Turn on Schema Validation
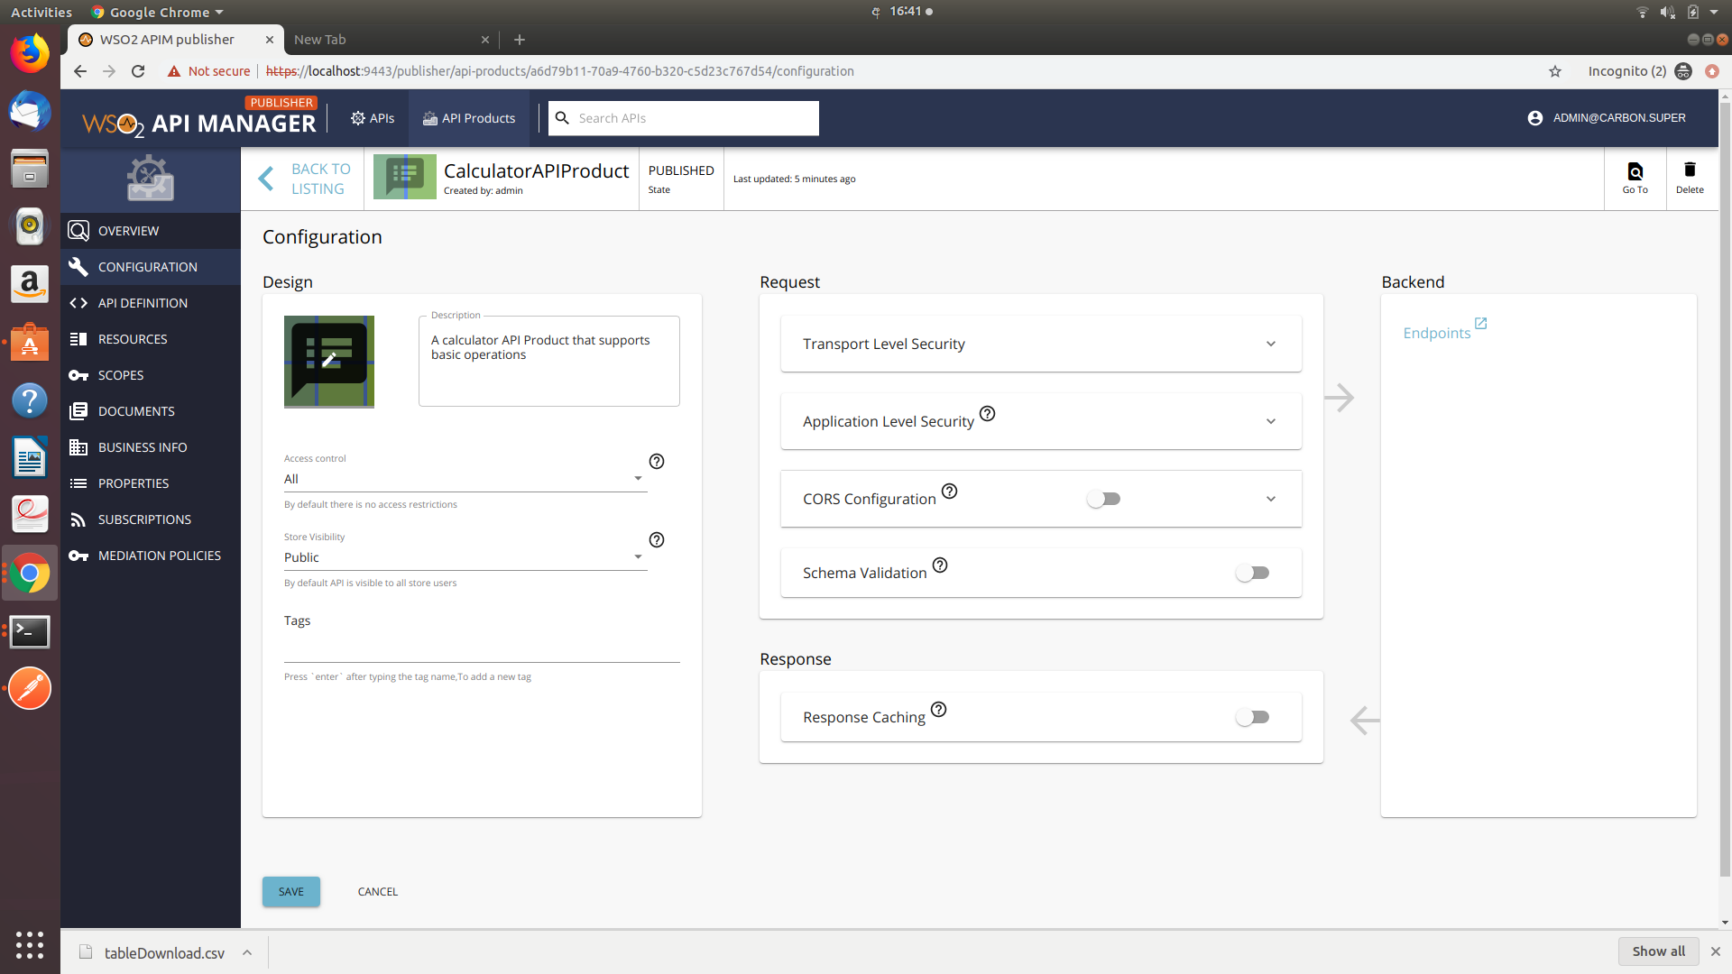Image resolution: width=1732 pixels, height=974 pixels. [x=1253, y=572]
